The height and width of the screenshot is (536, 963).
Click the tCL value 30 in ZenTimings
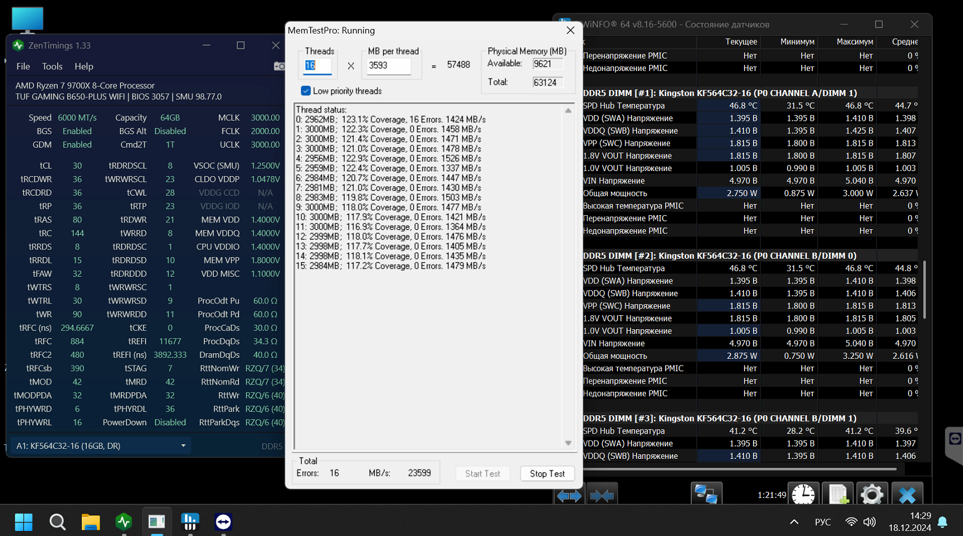tap(77, 166)
